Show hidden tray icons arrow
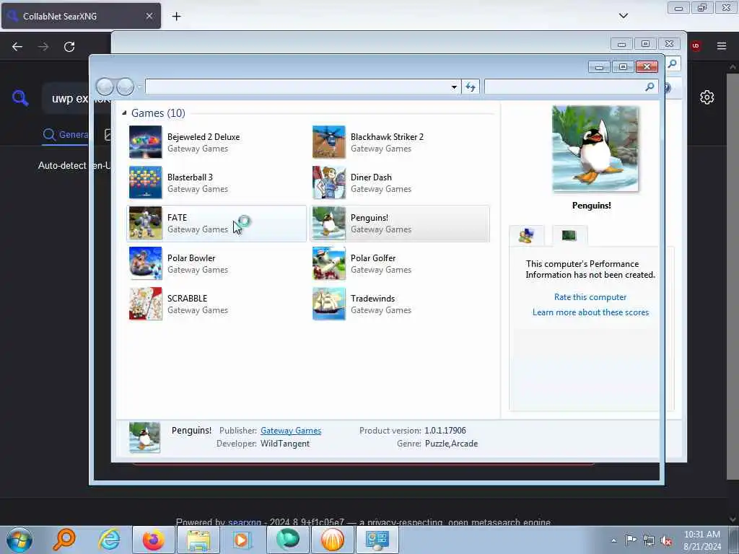 pyautogui.click(x=613, y=540)
